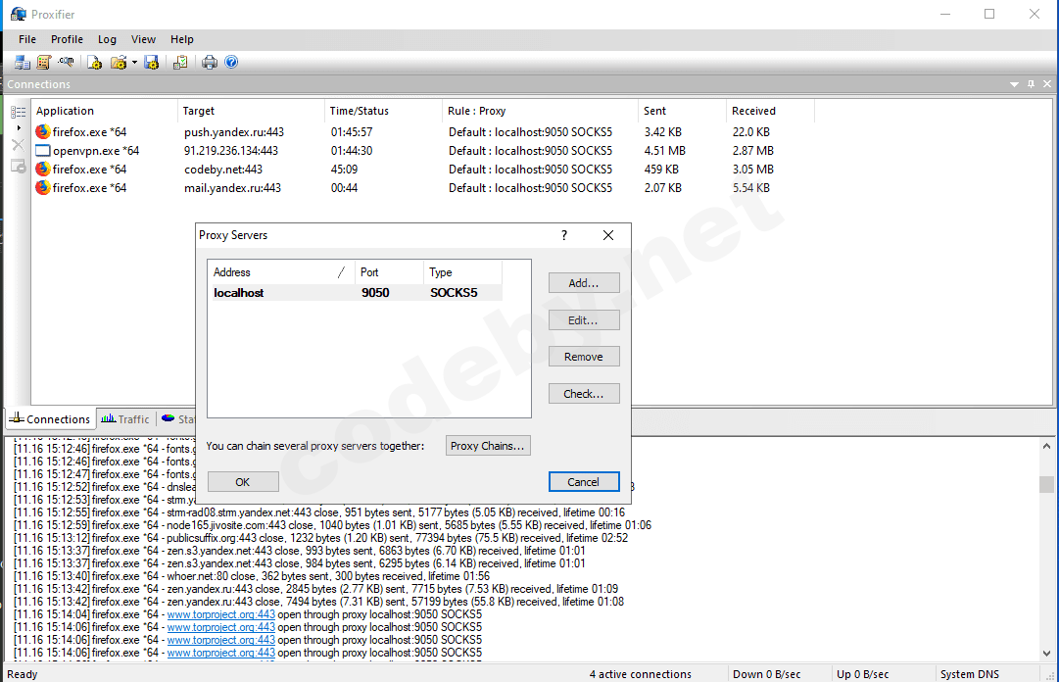Open profile folder icon in toolbar

tap(119, 62)
